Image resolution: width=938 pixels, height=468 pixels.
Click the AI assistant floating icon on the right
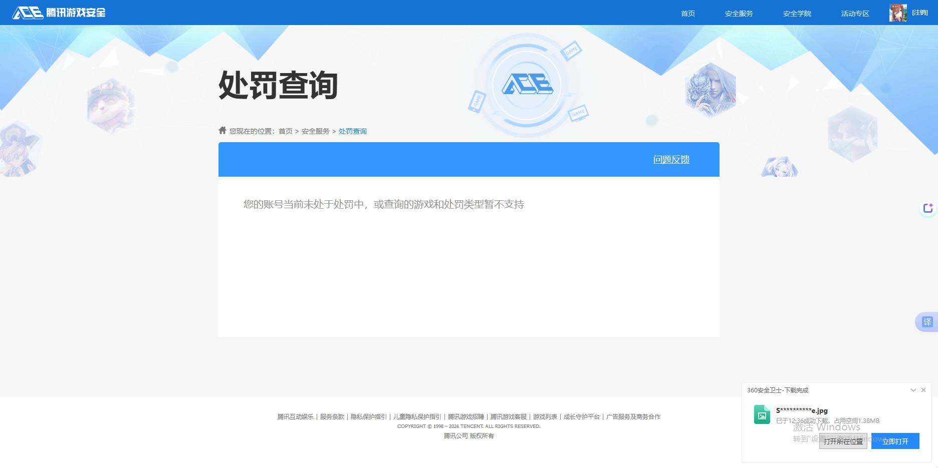[928, 208]
